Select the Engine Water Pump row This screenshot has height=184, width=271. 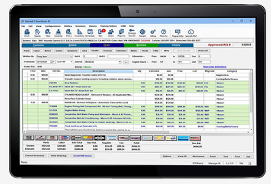click(136, 111)
